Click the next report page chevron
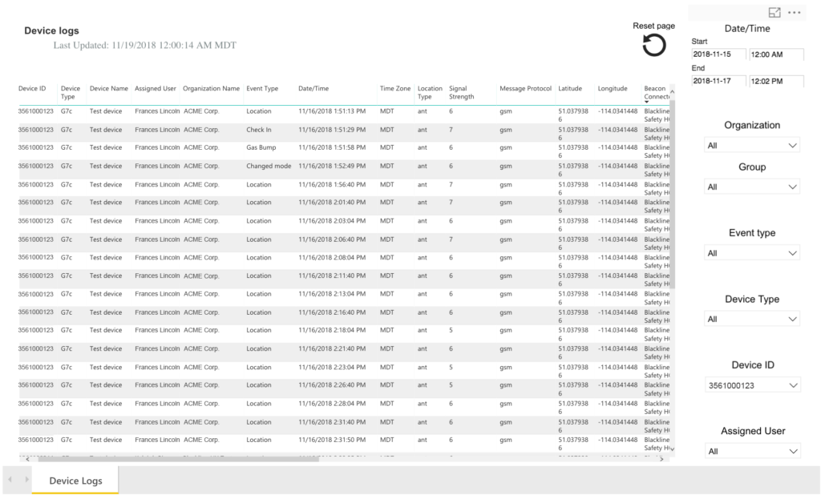821x495 pixels. tap(27, 480)
